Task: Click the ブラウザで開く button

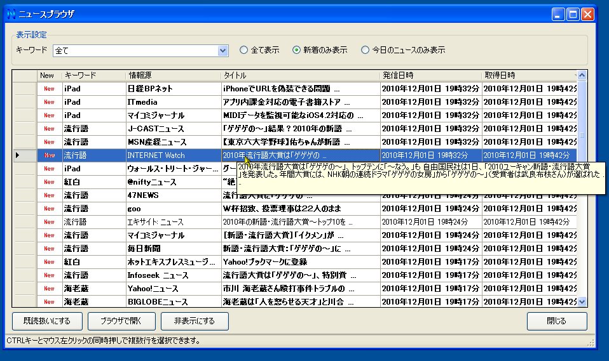Action: pos(121,321)
